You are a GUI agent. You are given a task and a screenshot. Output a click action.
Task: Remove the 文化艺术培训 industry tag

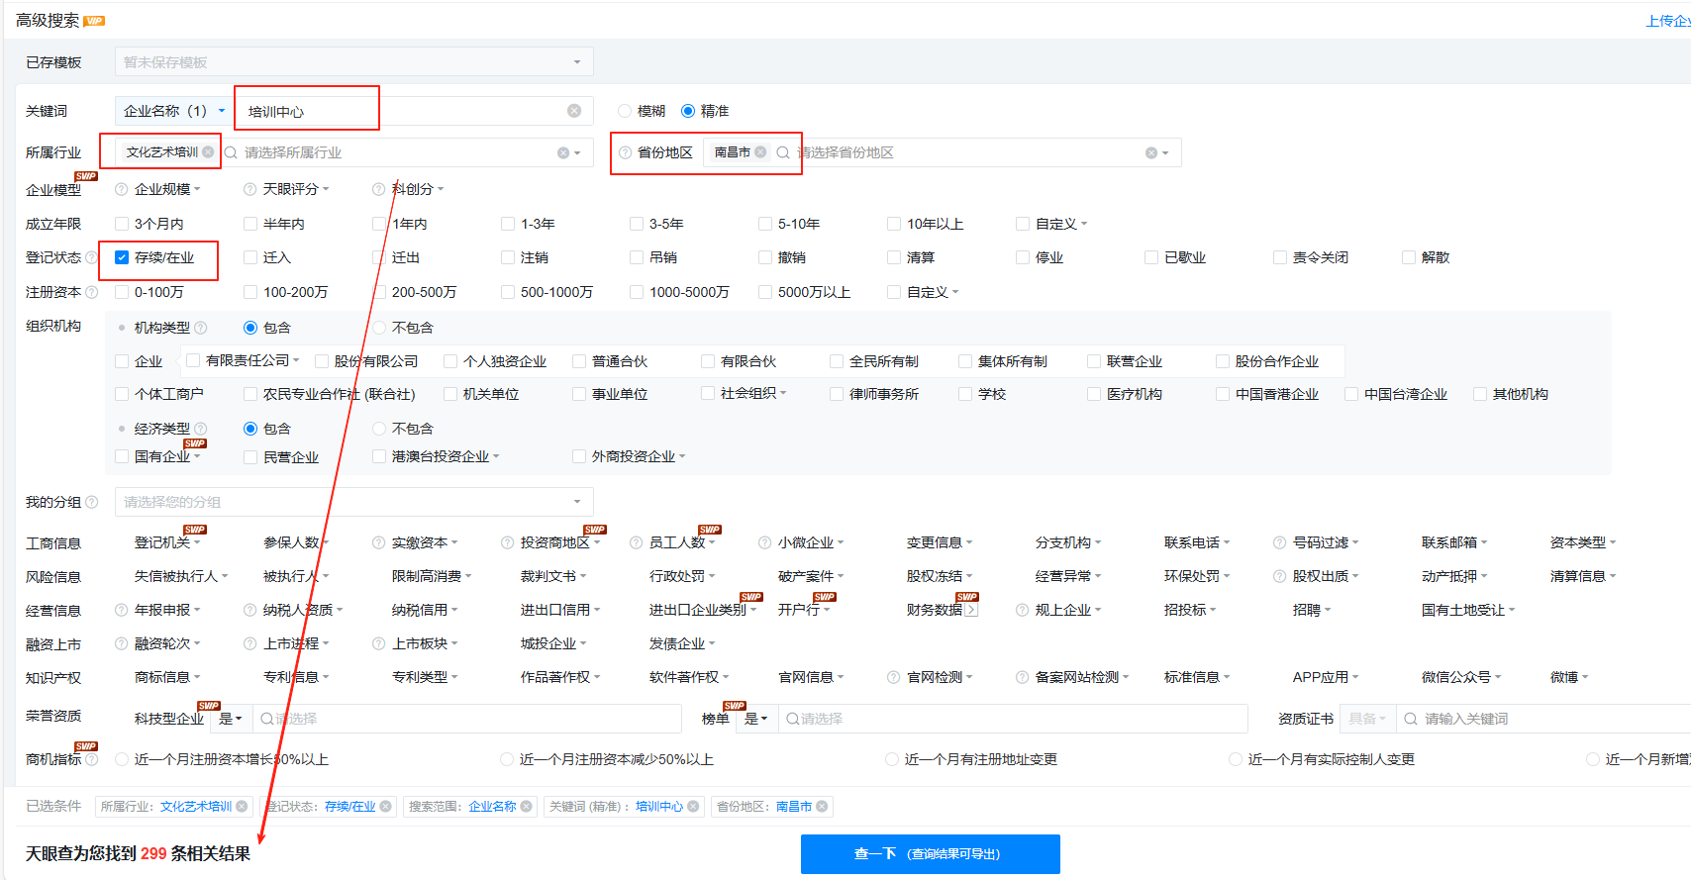pos(208,152)
